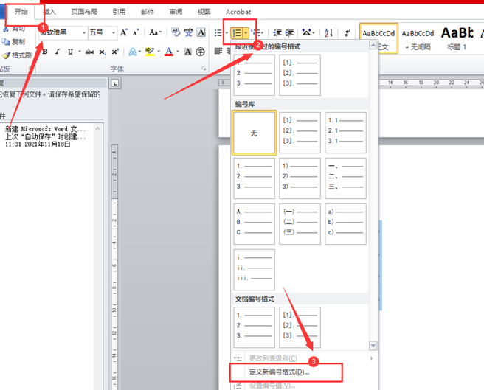Toggle Italic formatting
The height and width of the screenshot is (390, 484).
[x=58, y=52]
